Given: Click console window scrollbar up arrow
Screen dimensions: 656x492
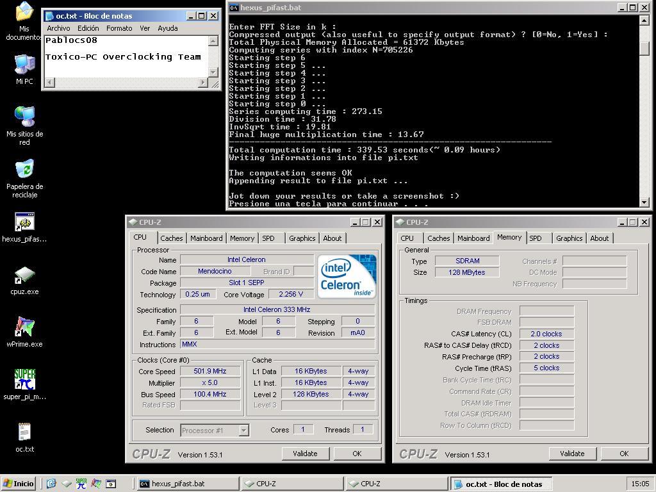Looking at the screenshot, I should [x=644, y=20].
